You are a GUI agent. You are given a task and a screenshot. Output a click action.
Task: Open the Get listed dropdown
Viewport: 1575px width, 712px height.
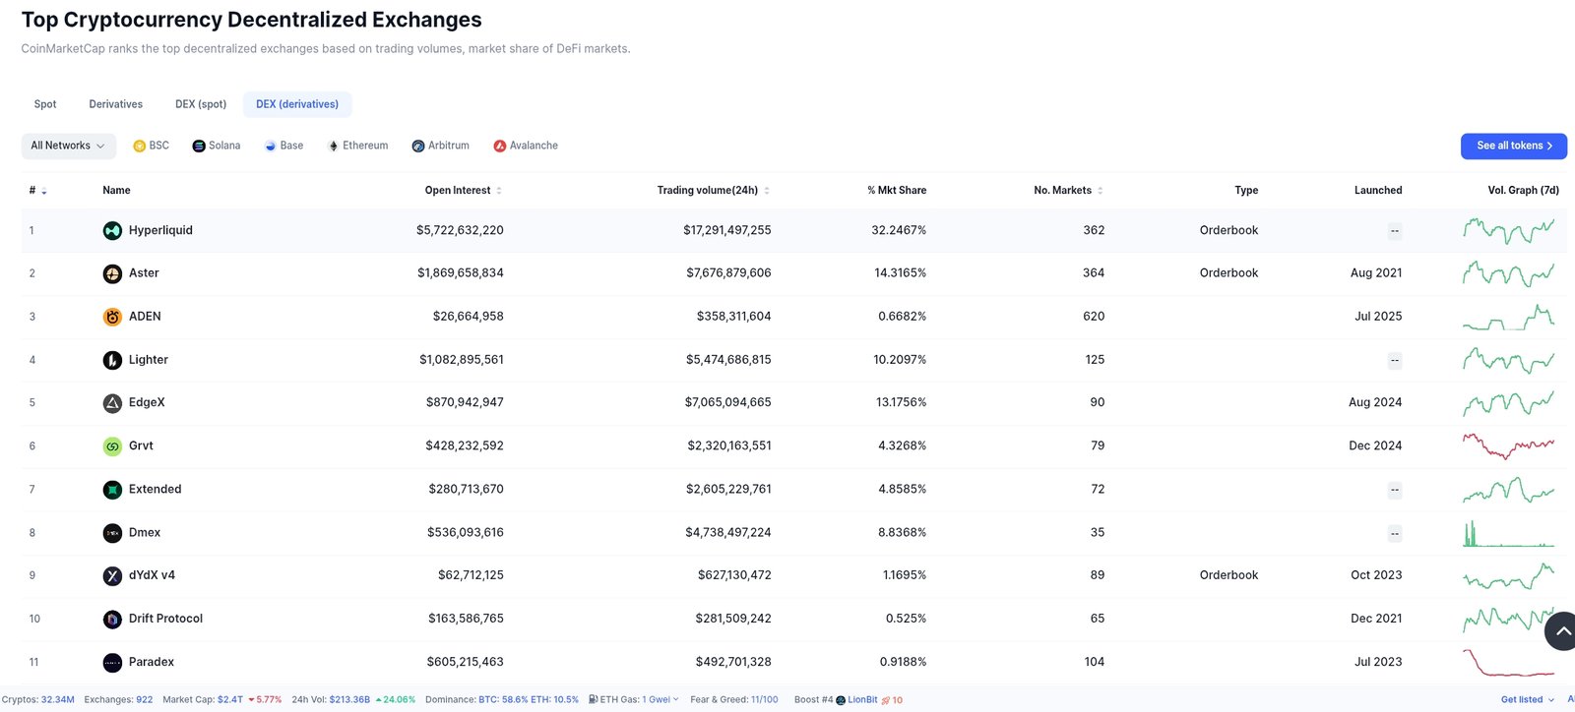[1527, 700]
